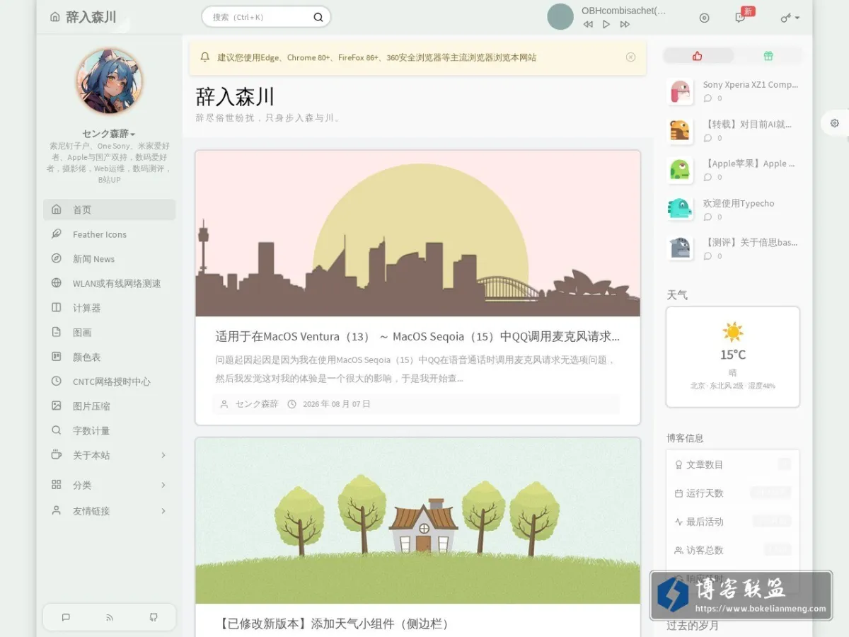The image size is (849, 637).
Task: Click the home icon beside 辞入森川 logo
Action: pos(55,17)
